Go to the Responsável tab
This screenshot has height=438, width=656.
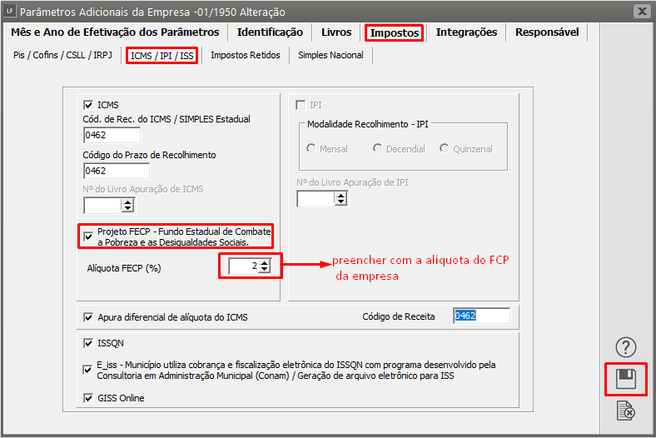pyautogui.click(x=546, y=32)
